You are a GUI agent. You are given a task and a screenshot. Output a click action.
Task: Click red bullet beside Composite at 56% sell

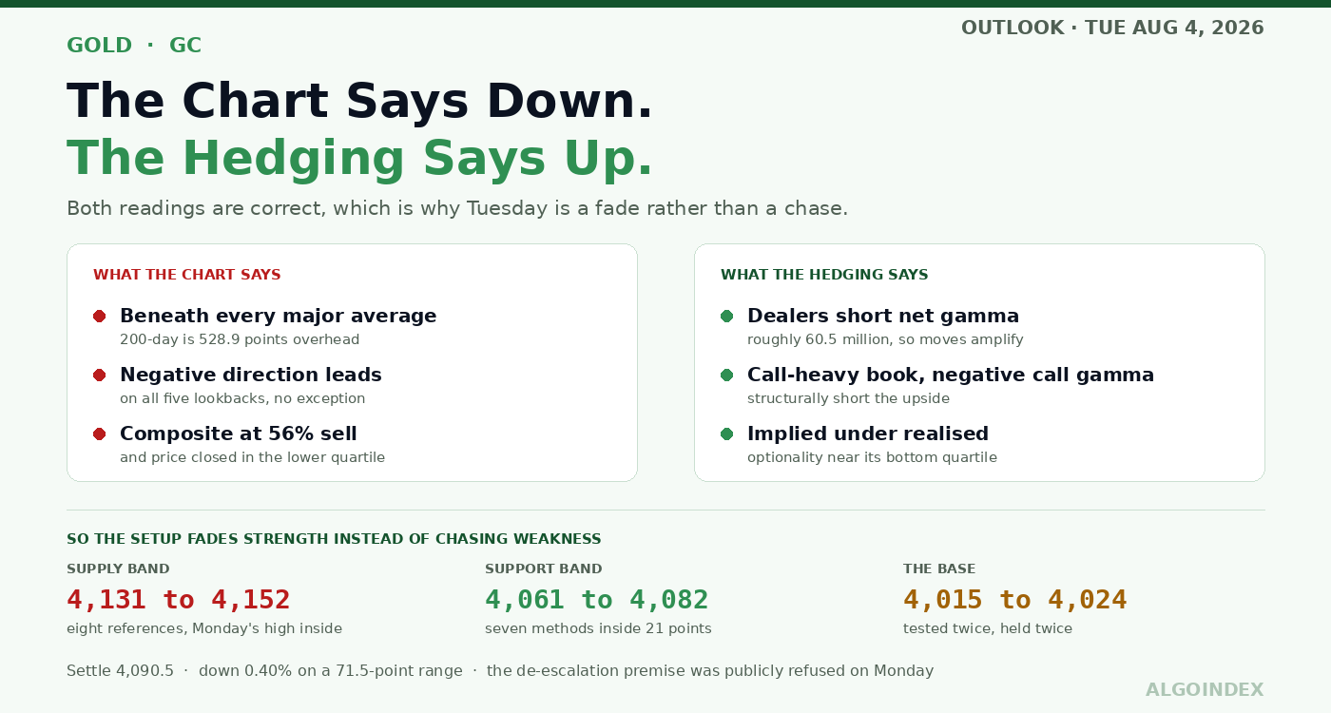(99, 434)
